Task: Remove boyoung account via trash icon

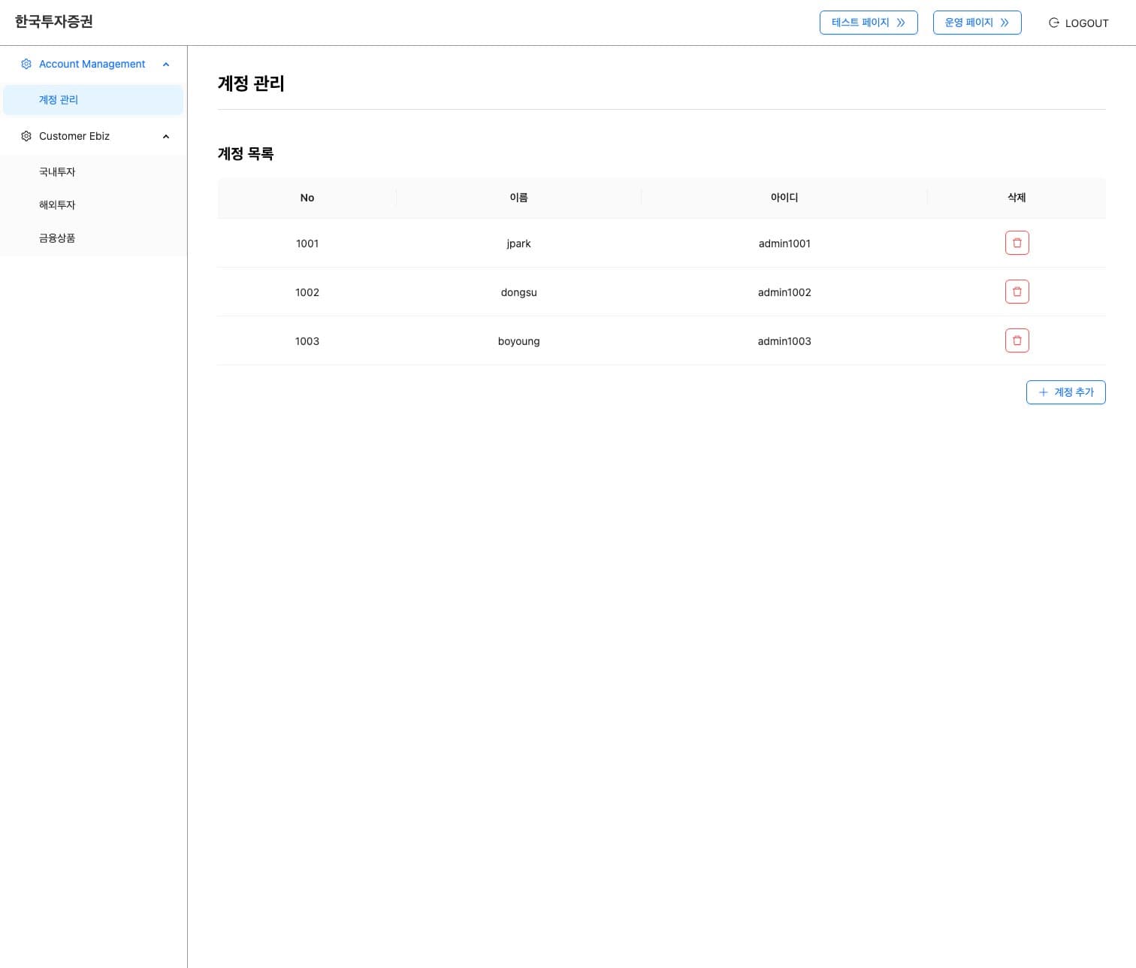Action: coord(1017,340)
